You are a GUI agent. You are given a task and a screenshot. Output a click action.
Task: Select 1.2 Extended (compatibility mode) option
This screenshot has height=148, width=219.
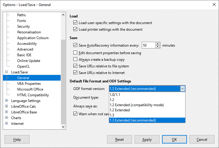147,105
